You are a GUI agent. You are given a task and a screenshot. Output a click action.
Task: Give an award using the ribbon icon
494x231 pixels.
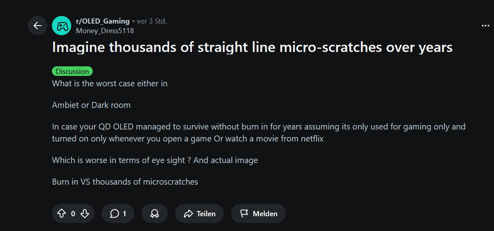coord(154,214)
